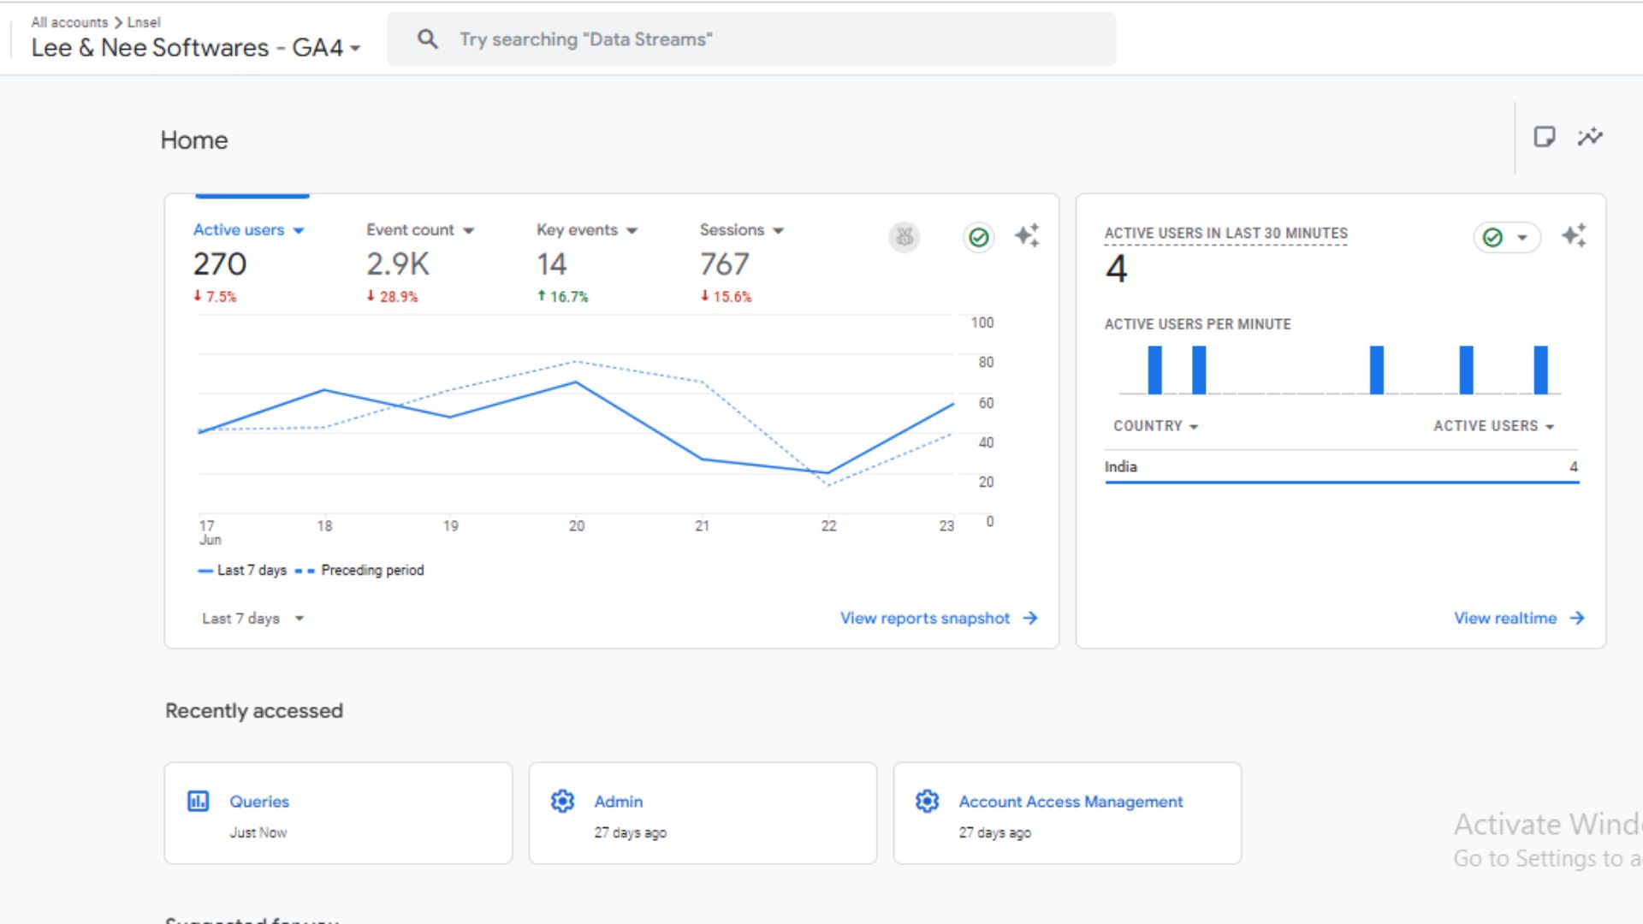Click the sparkle insights icon on overview card
The image size is (1643, 924).
1027,235
